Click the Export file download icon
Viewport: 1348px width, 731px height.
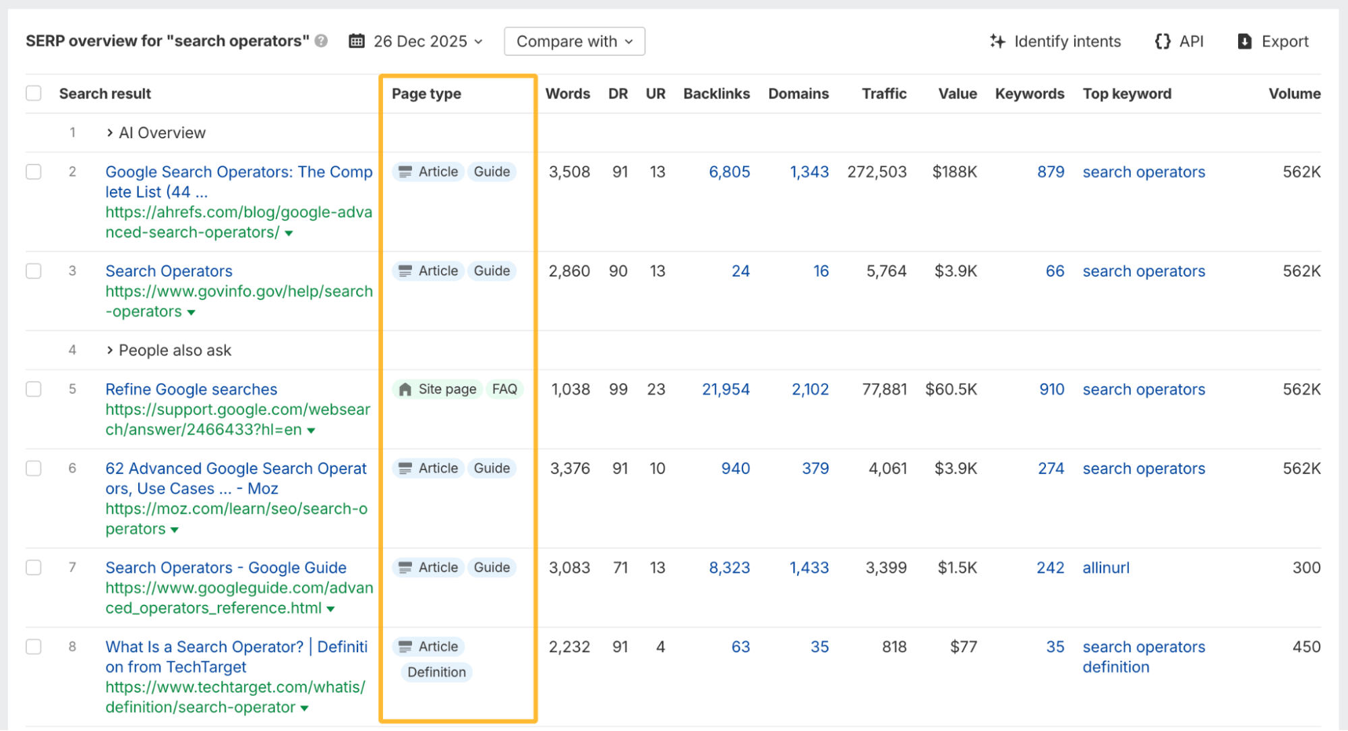point(1245,41)
